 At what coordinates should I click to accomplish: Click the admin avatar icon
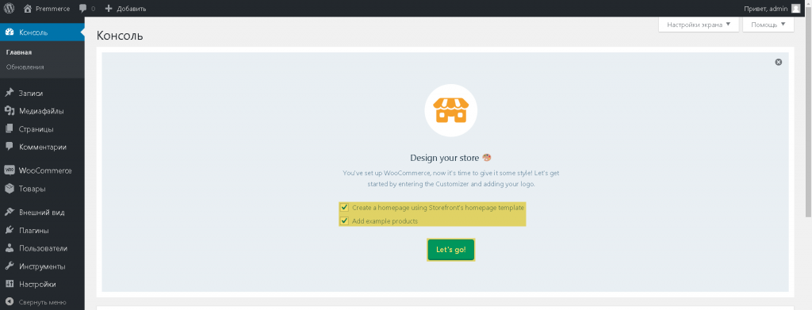[795, 8]
